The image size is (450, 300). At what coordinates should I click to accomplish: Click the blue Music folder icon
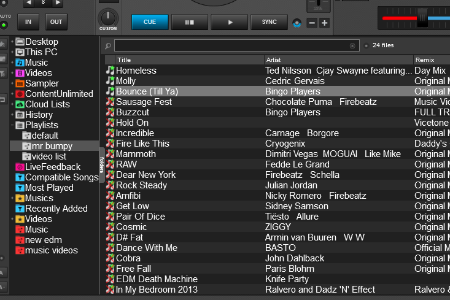click(20, 63)
